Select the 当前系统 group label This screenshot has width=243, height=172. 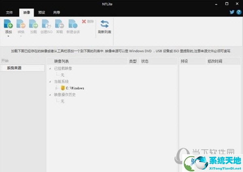pos(61,82)
